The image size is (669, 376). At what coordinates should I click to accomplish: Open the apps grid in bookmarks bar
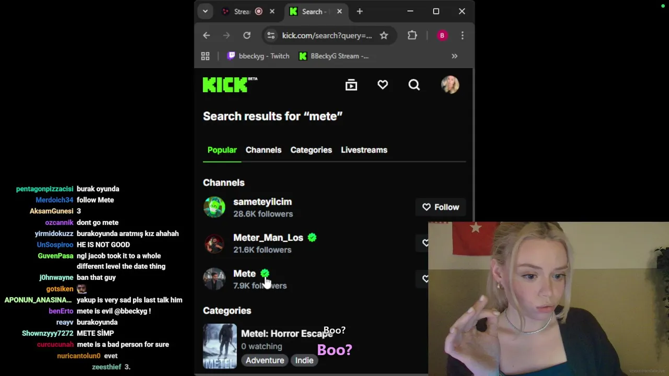(205, 56)
